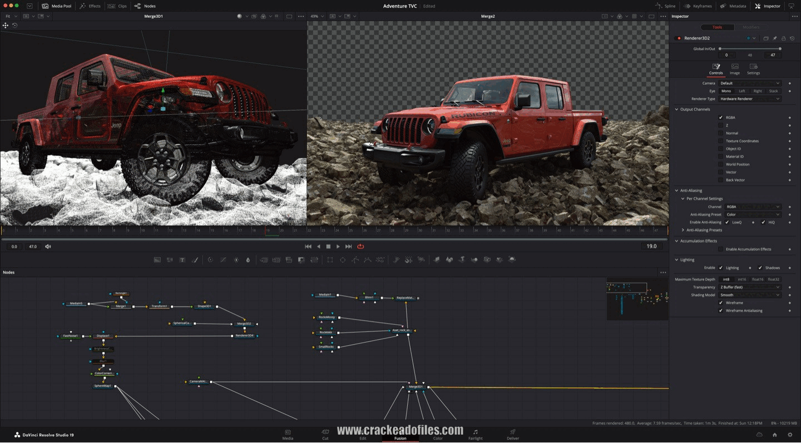Select int16 maximum texture depth
Image resolution: width=801 pixels, height=443 pixels.
(x=741, y=279)
